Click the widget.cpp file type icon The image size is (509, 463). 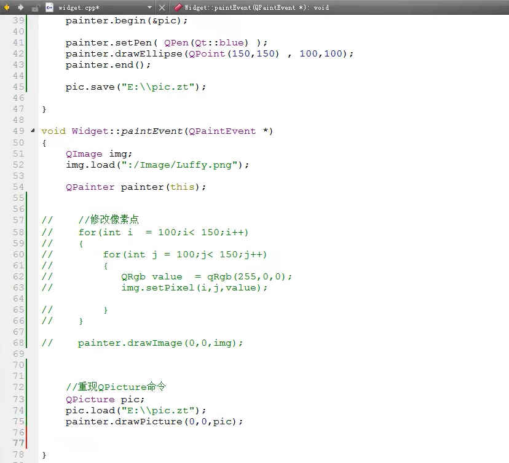tap(49, 7)
